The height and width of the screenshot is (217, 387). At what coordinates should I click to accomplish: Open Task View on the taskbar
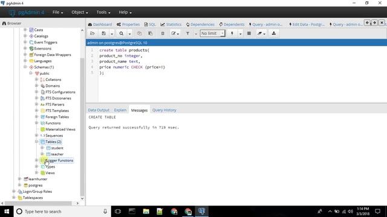118,212
